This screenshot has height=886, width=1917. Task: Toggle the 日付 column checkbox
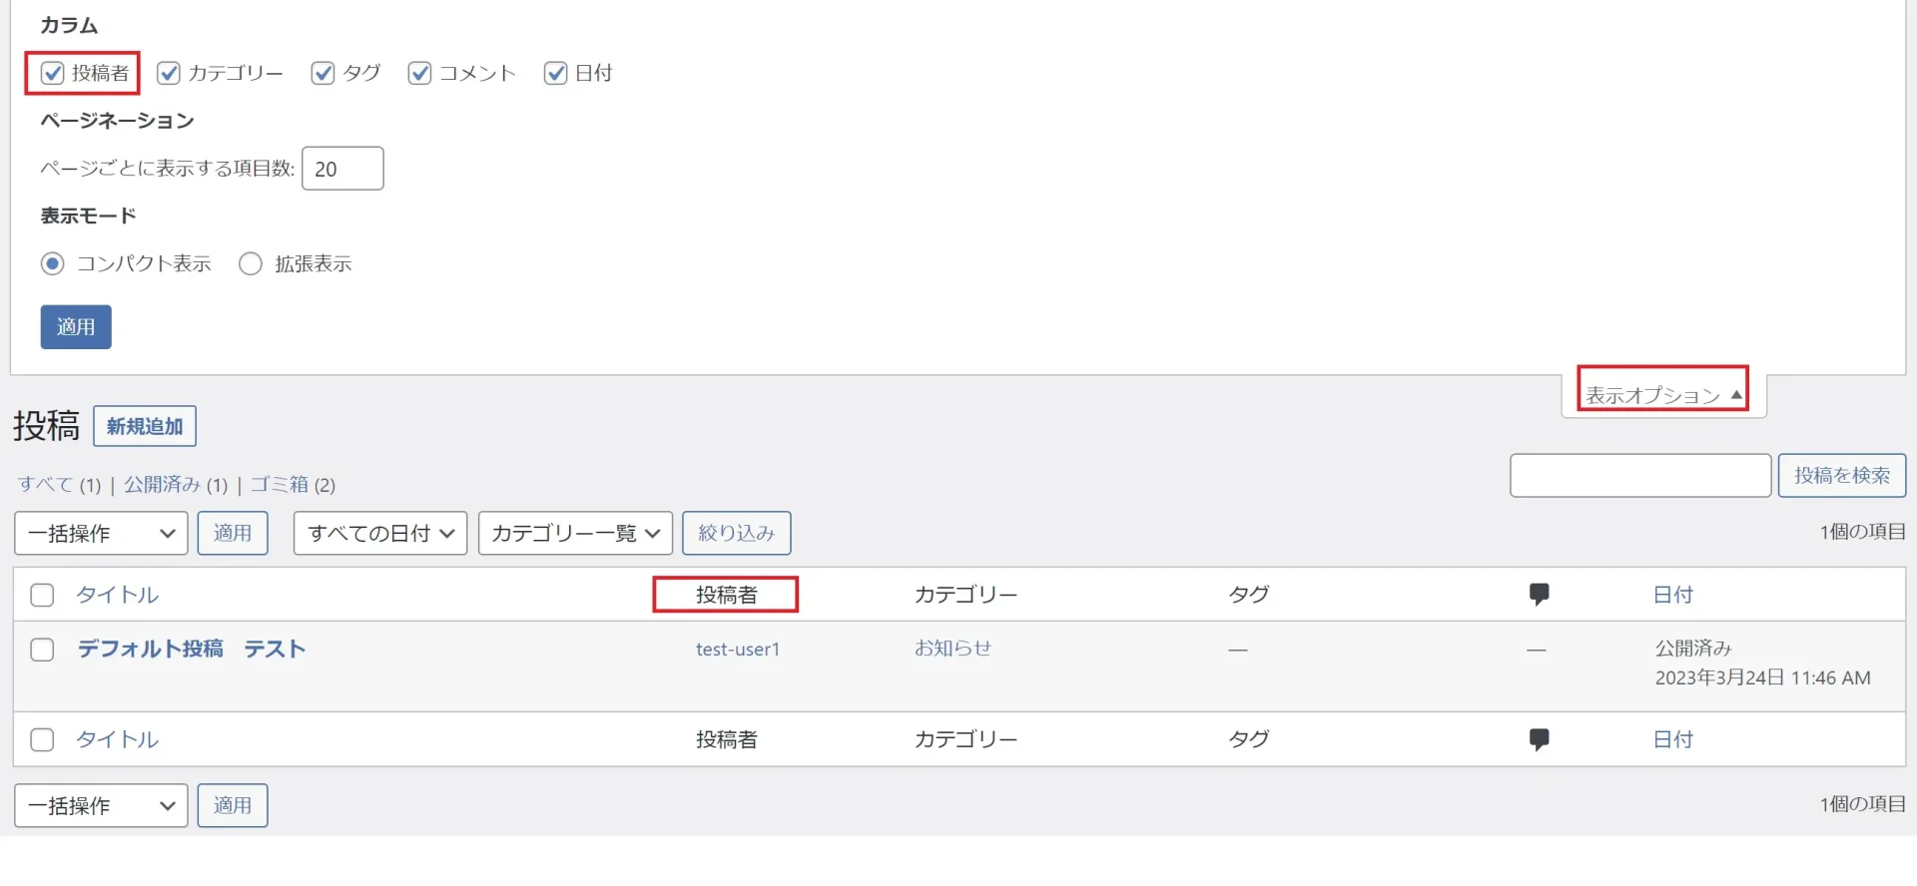(555, 73)
